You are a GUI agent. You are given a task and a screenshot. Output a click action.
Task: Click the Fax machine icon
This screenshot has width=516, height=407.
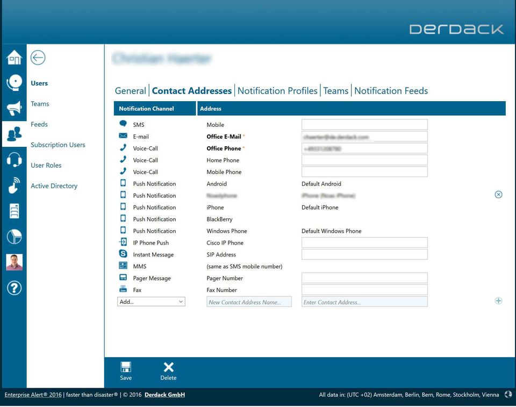pos(123,289)
